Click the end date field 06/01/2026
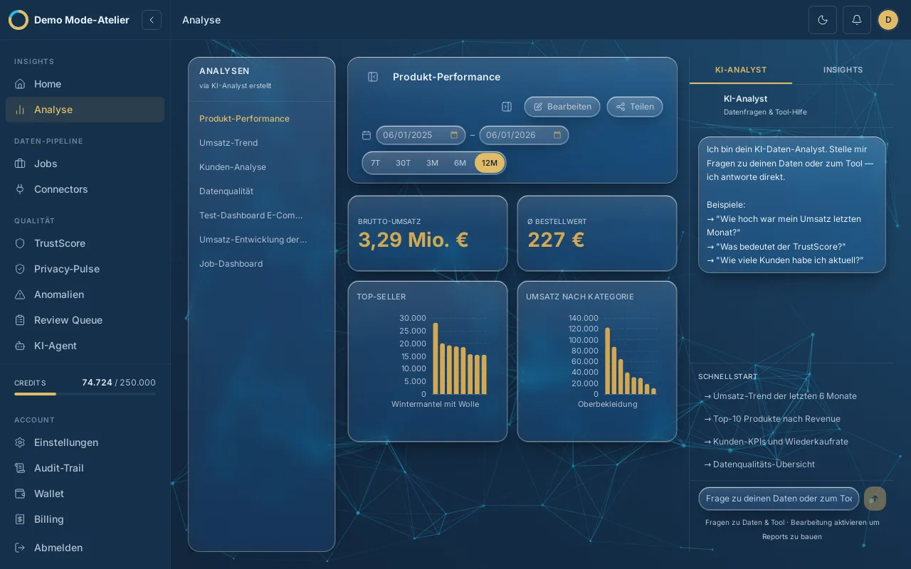The width and height of the screenshot is (911, 569). click(524, 135)
